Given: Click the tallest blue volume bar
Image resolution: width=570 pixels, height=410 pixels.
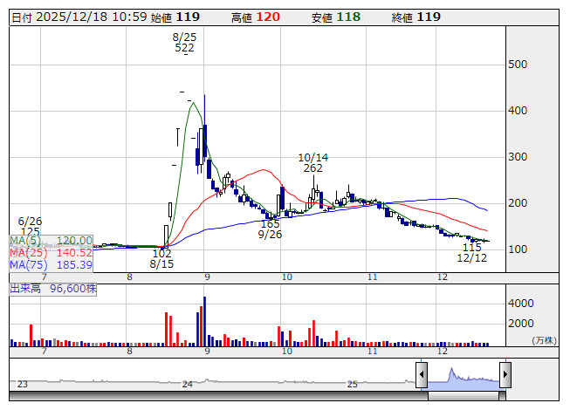Looking at the screenshot, I should 204,319.
